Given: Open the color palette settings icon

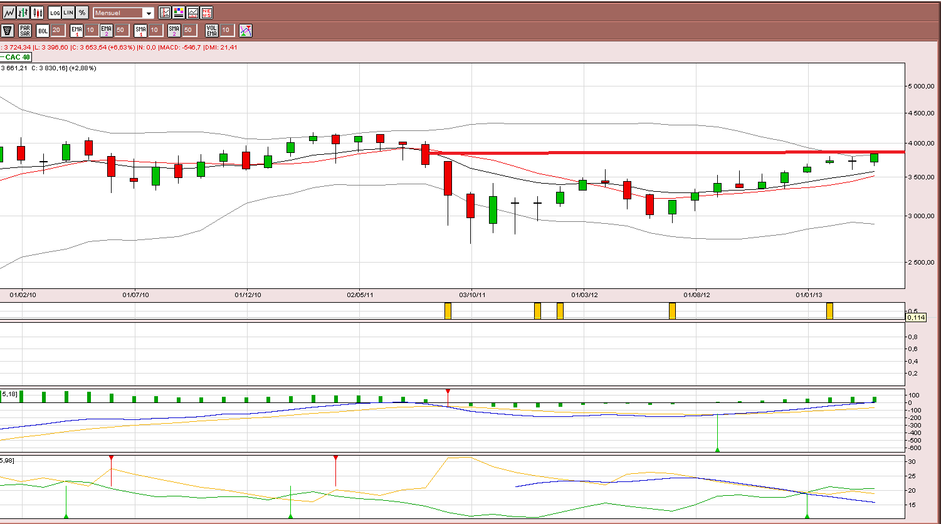Looking at the screenshot, I should 179,13.
